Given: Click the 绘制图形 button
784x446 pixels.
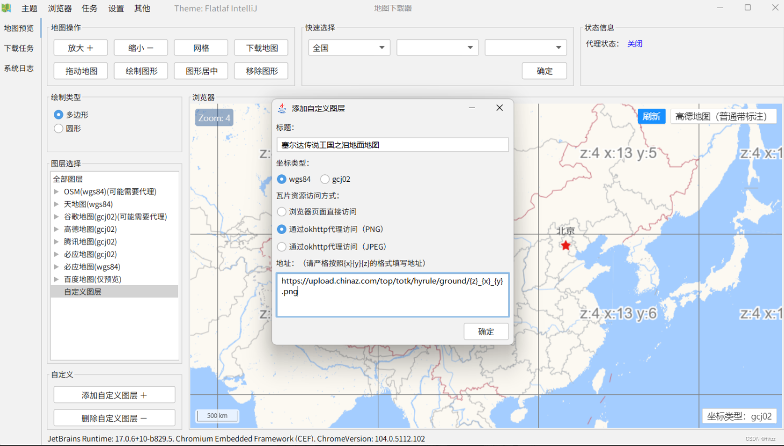Looking at the screenshot, I should point(141,70).
